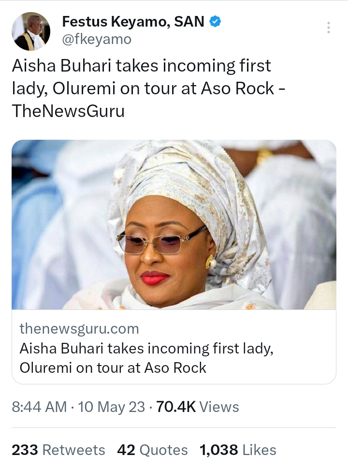Click the 10 May 23 date
348x470 pixels.
[111, 407]
